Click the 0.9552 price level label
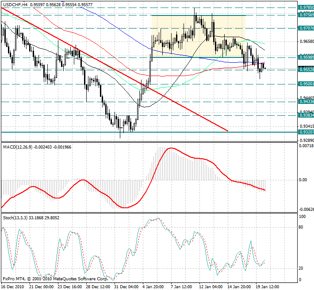The height and width of the screenshot is (290, 314). 306,70
